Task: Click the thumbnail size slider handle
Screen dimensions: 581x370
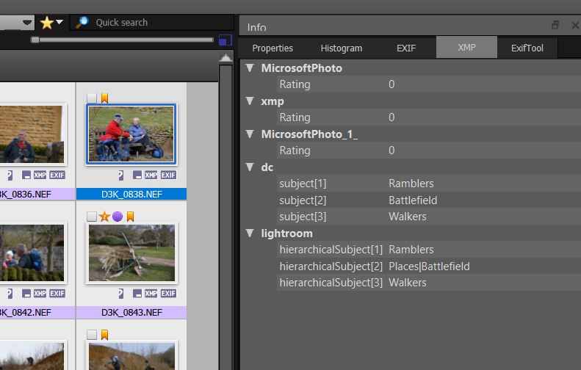Action: click(x=35, y=40)
